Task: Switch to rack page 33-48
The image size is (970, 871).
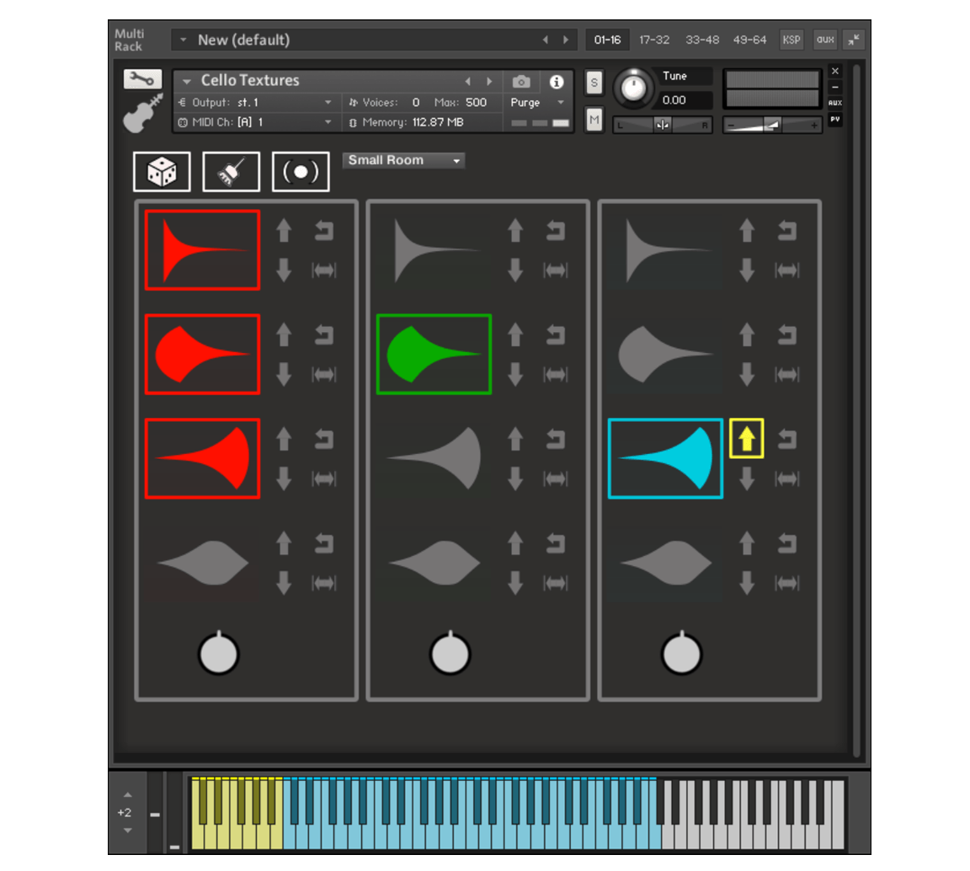Action: [x=702, y=40]
